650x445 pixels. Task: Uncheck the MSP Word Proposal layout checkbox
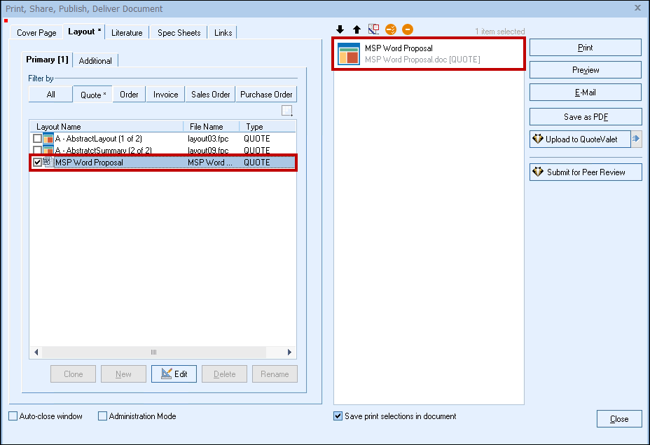click(x=38, y=163)
